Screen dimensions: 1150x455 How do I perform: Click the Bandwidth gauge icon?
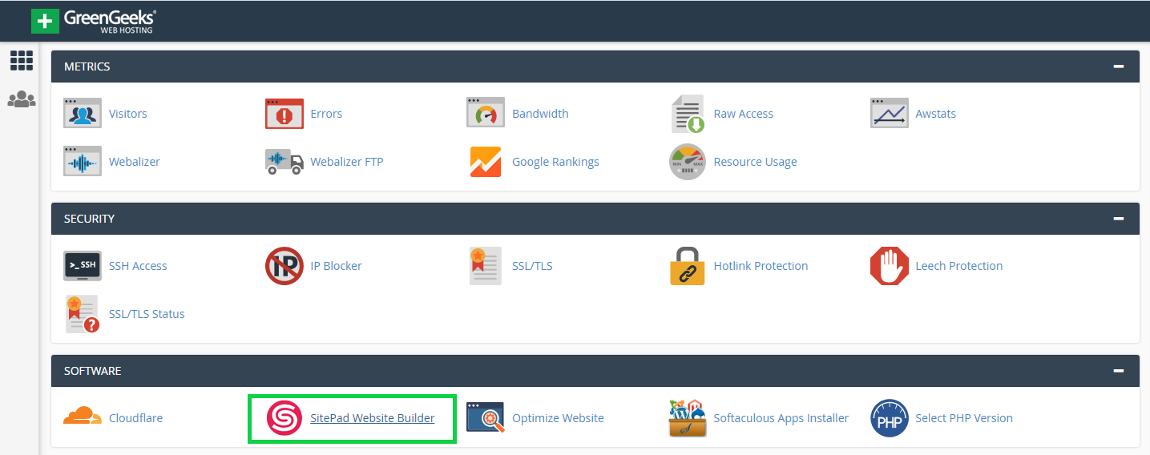[x=486, y=114]
